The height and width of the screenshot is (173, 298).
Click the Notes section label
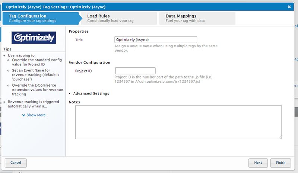[x=74, y=102]
